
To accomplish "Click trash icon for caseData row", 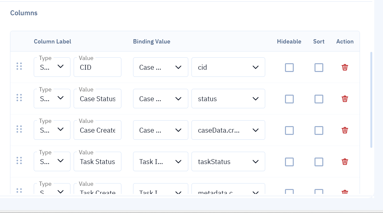I will click(345, 130).
